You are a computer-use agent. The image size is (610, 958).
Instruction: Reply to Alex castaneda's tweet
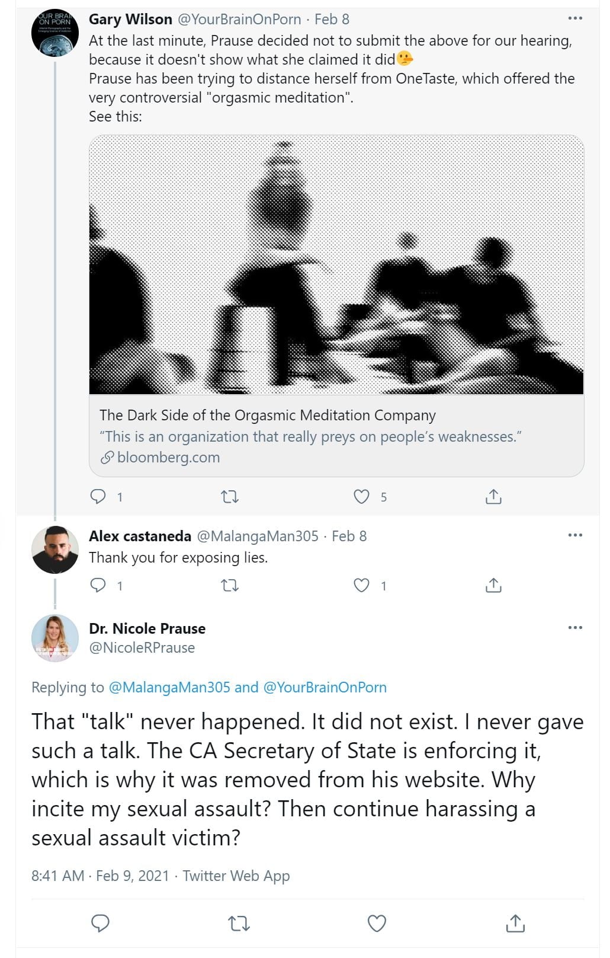click(x=98, y=586)
